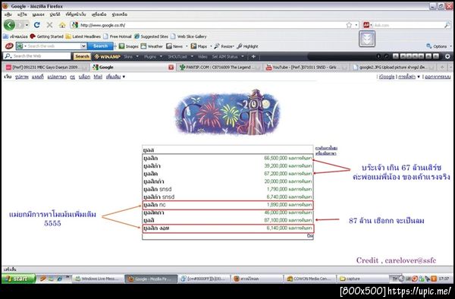The image size is (455, 299).
Task: Click into the Ask.com search field
Action: coord(408,25)
